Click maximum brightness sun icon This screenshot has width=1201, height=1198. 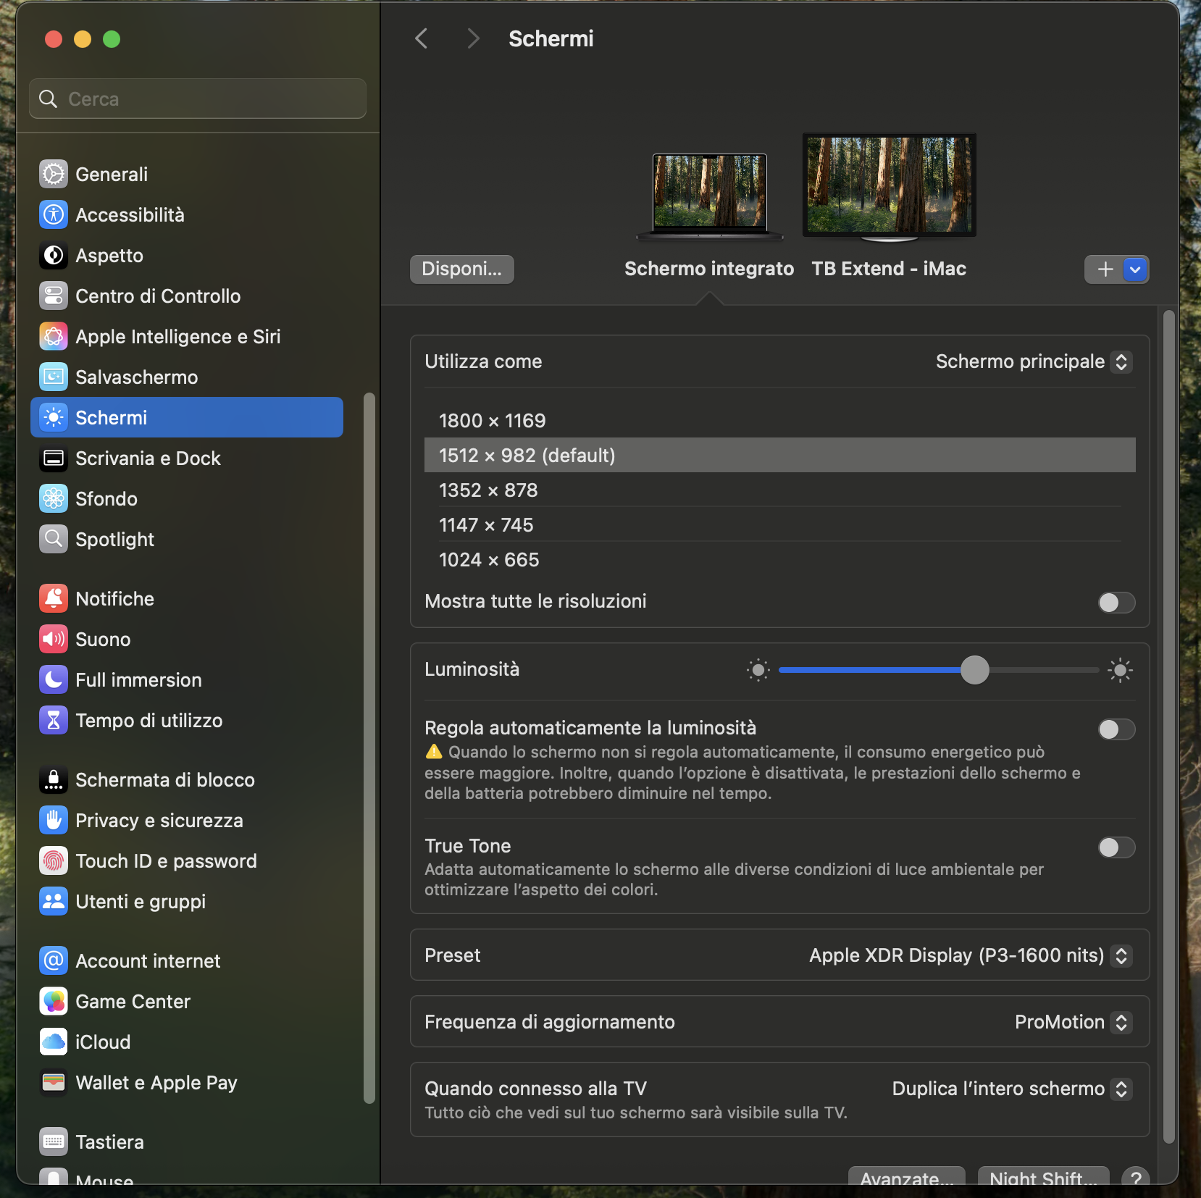coord(1121,670)
